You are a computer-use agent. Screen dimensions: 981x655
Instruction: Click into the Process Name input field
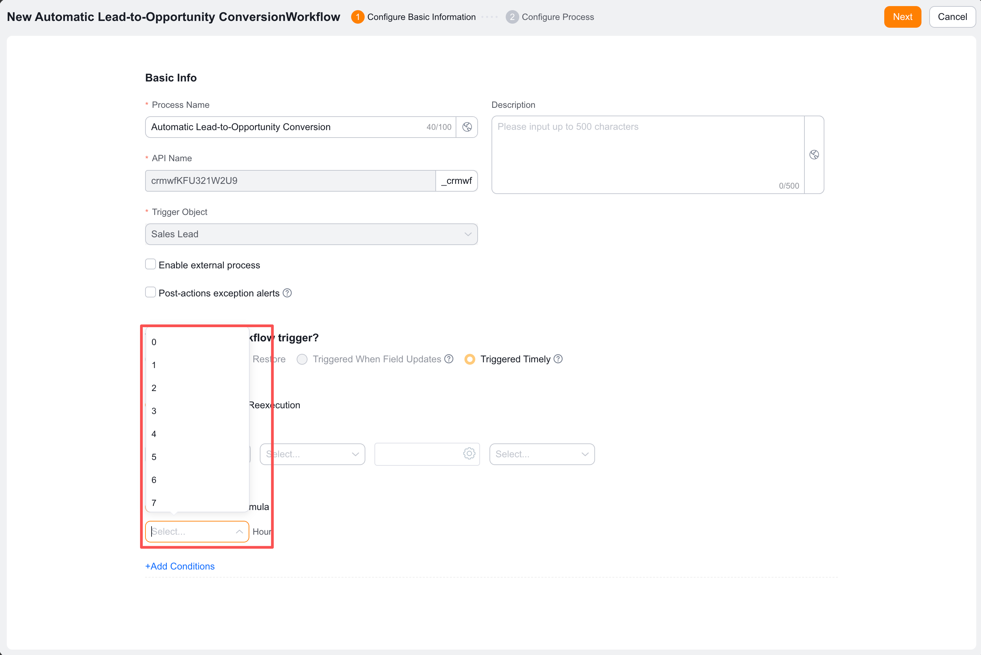pos(300,127)
